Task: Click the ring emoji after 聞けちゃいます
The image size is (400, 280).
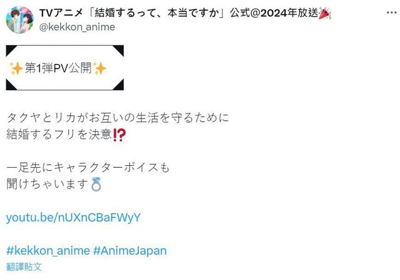Action: (x=96, y=184)
